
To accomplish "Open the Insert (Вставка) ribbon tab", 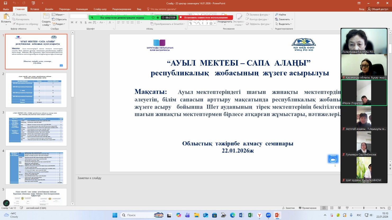I will pyautogui.click(x=35, y=9).
